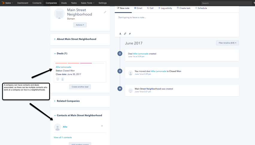The image size is (255, 145).
Task: Remove Allie with the X icon
Action: tap(102, 126)
